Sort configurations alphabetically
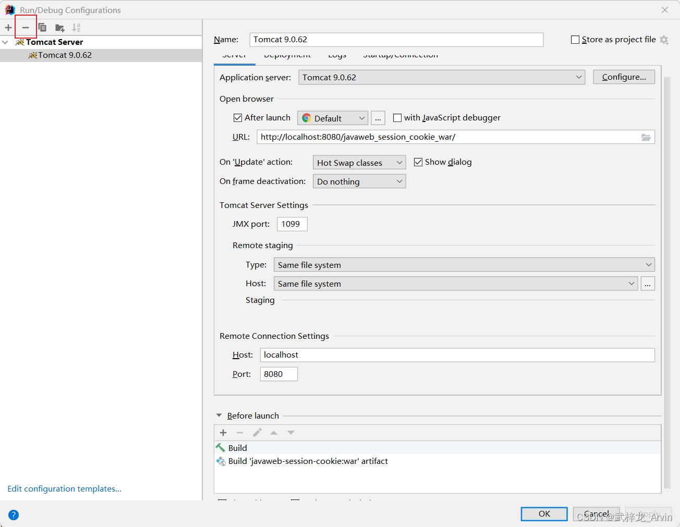This screenshot has width=680, height=527. pyautogui.click(x=77, y=28)
